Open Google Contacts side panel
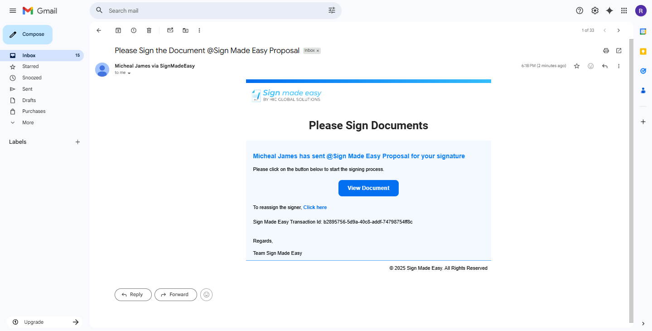This screenshot has width=652, height=331. click(643, 90)
